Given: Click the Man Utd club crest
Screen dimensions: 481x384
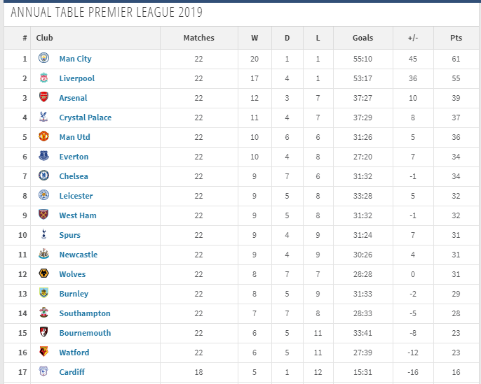Looking at the screenshot, I should click(x=44, y=136).
